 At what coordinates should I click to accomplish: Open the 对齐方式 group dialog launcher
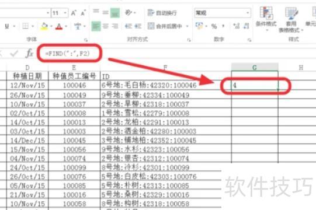pos(189,40)
